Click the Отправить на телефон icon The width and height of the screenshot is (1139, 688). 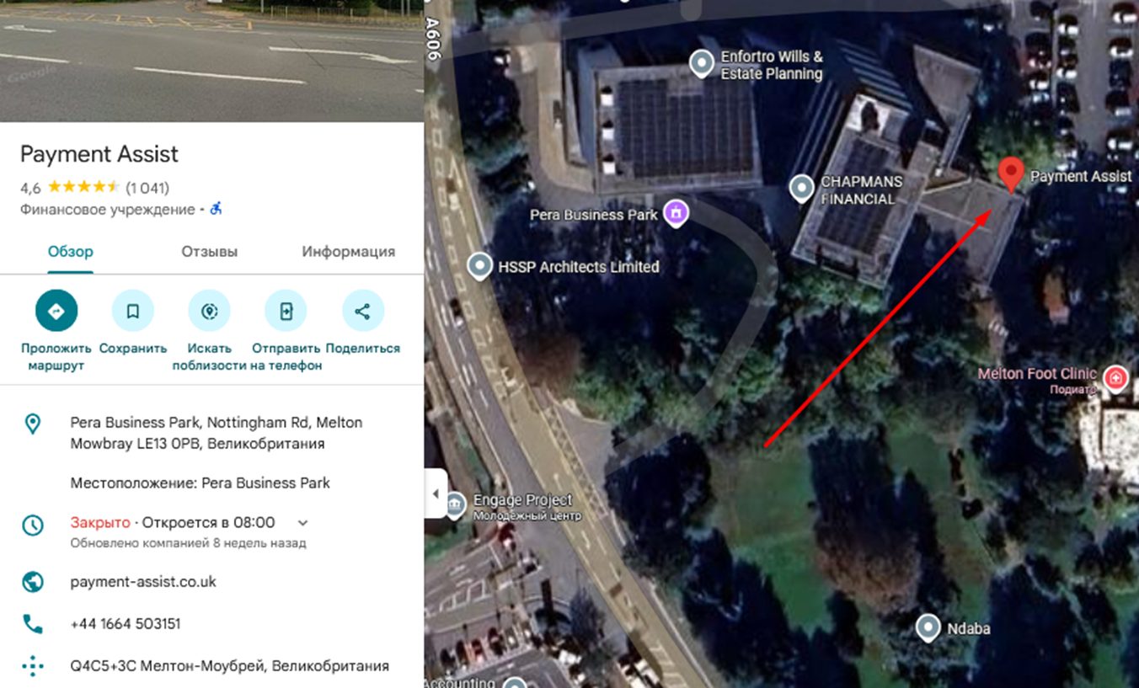point(286,311)
